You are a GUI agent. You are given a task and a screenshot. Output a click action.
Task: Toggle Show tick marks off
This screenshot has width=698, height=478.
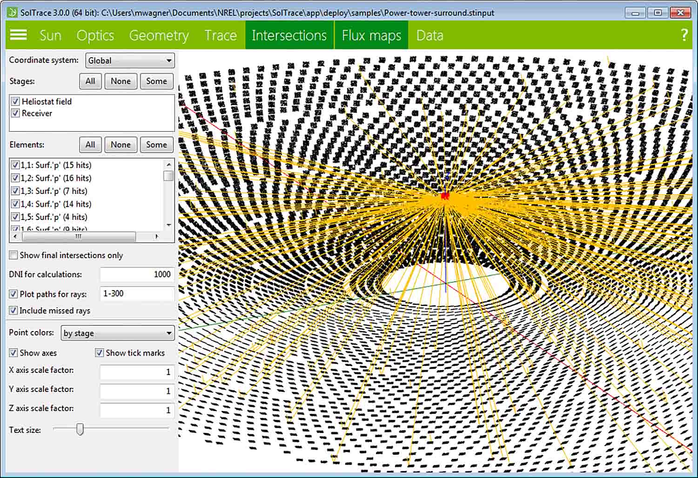pyautogui.click(x=99, y=352)
